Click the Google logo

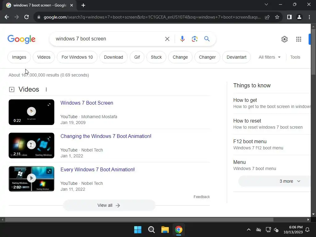coord(21,39)
